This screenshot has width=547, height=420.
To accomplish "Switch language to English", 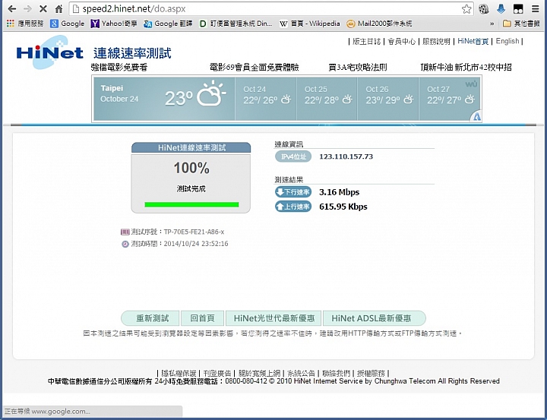I will pos(507,41).
